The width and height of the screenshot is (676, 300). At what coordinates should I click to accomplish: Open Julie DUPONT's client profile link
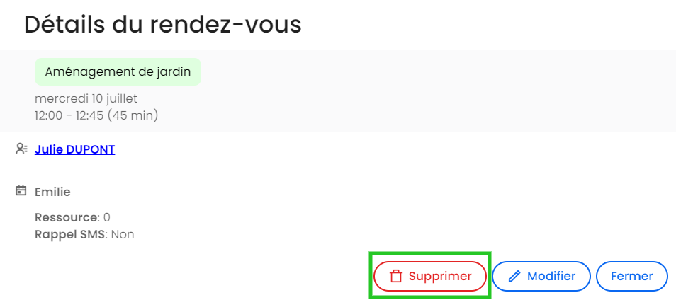pos(74,149)
